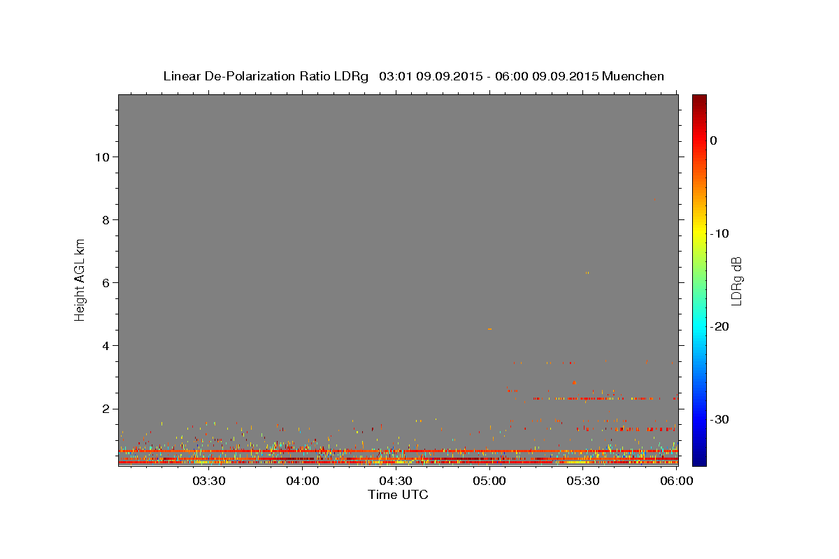Click the 'Muenchen' station name in title
Image resolution: width=839 pixels, height=559 pixels.
pyautogui.click(x=633, y=76)
